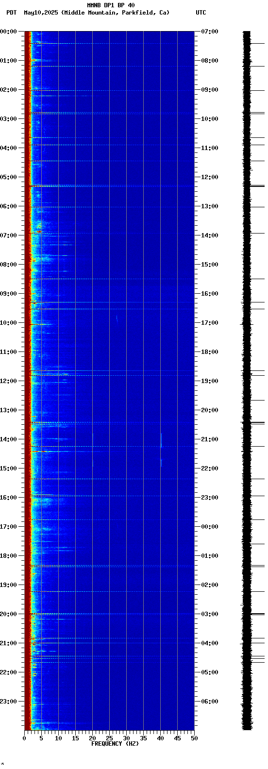Click the frequency axis tick label '10'
The height and width of the screenshot is (769, 268).
(58, 738)
